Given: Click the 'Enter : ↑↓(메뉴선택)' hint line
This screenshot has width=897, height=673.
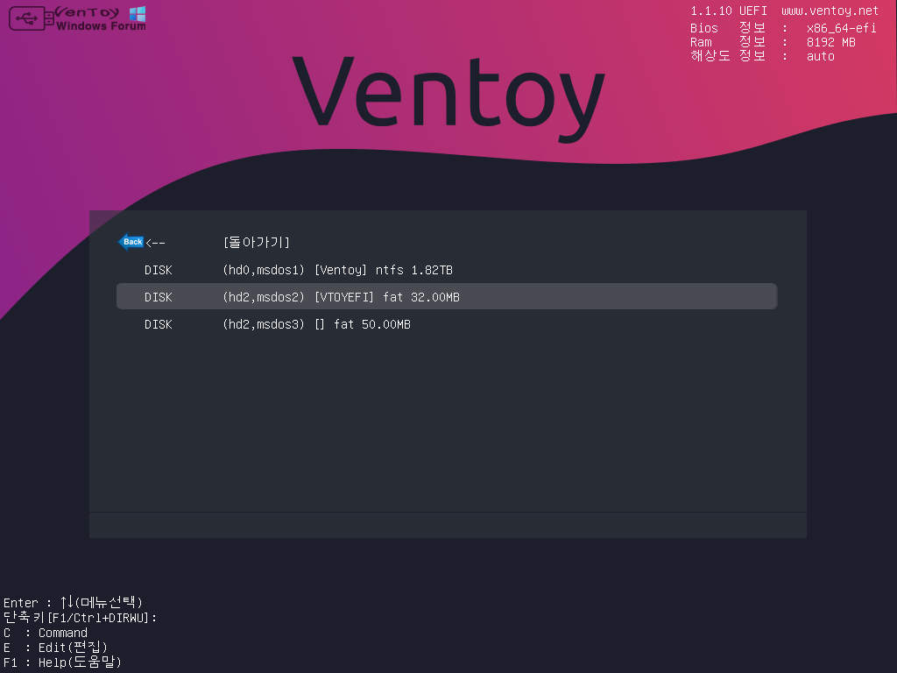Looking at the screenshot, I should click(x=73, y=602).
